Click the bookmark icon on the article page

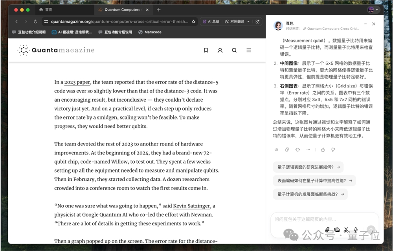pos(206,50)
